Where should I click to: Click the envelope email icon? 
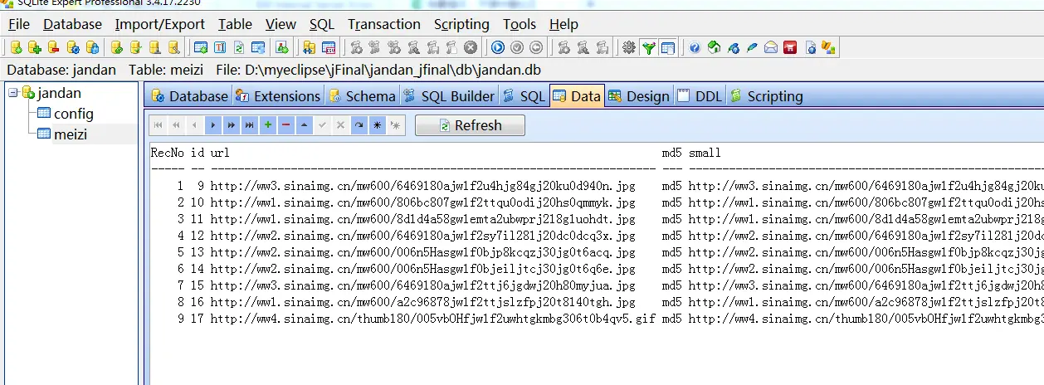[x=771, y=47]
